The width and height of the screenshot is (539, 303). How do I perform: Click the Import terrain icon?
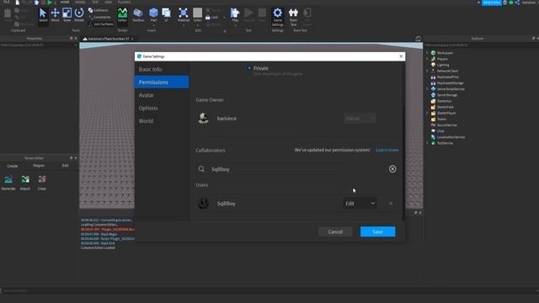[x=25, y=183]
